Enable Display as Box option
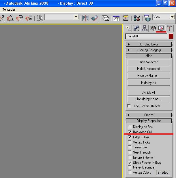The height and width of the screenshot is (178, 176). point(130,127)
